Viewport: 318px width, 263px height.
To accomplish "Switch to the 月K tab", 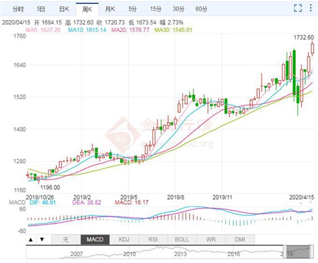I will pyautogui.click(x=110, y=9).
